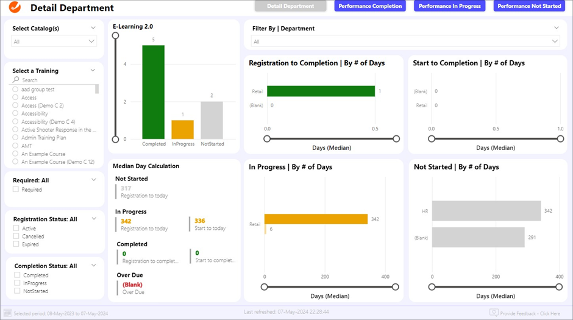This screenshot has height=320, width=573.
Task: Click the green Retail bar in Registration to Completion
Action: (x=321, y=91)
